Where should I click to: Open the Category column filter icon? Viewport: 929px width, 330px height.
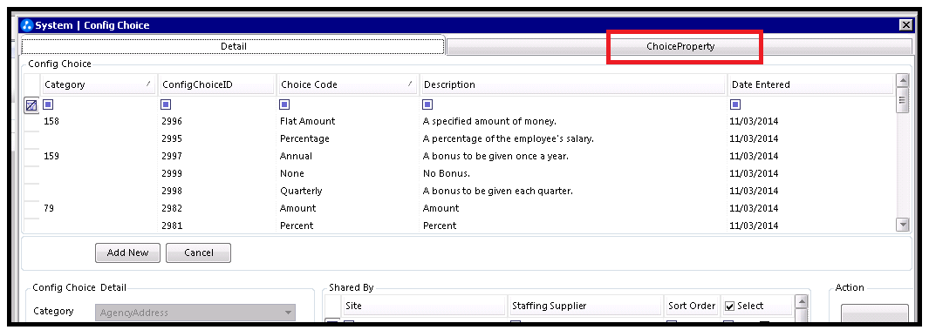(49, 104)
